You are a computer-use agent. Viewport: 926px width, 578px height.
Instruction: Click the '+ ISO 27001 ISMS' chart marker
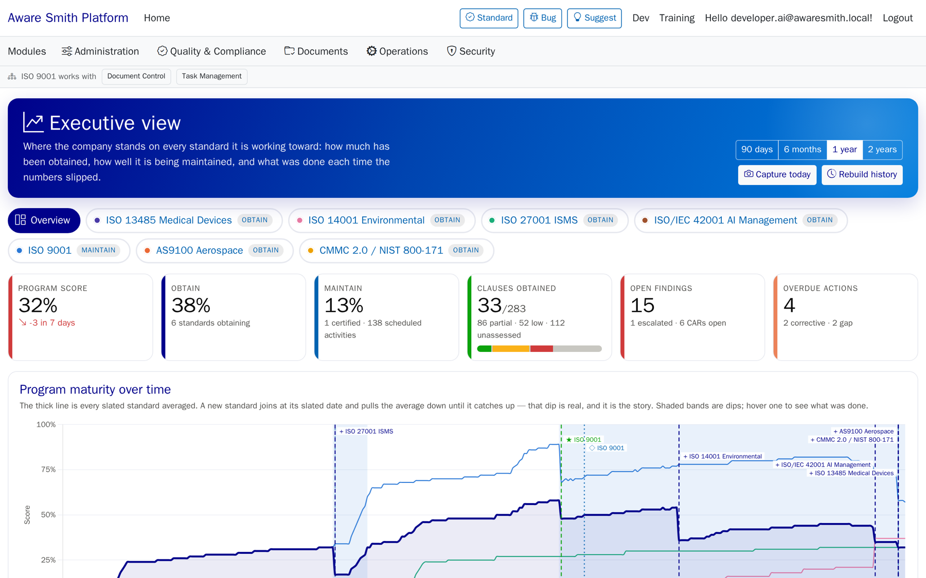point(366,432)
